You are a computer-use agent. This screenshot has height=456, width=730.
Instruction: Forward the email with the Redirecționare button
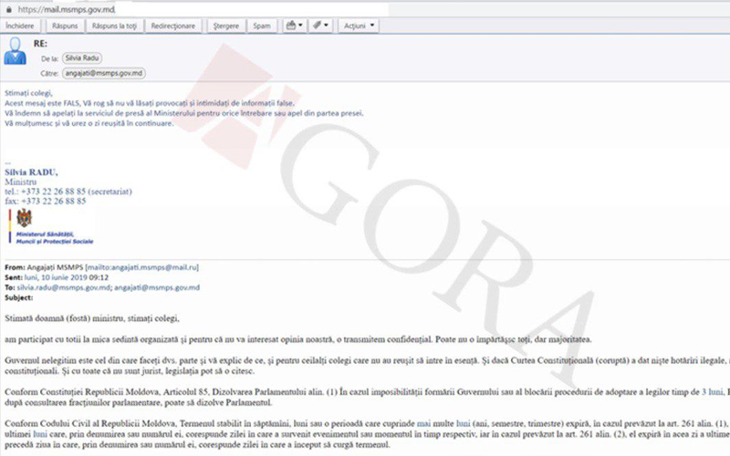pos(173,26)
